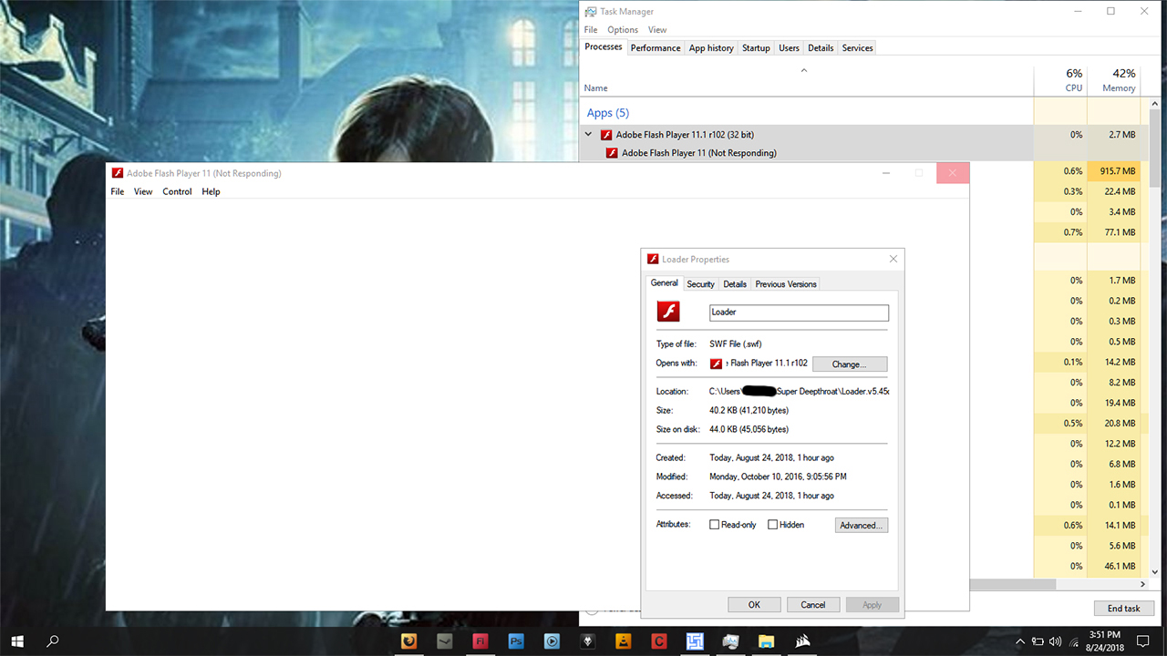This screenshot has width=1167, height=656.
Task: Click the Change button for Opens with
Action: point(849,364)
